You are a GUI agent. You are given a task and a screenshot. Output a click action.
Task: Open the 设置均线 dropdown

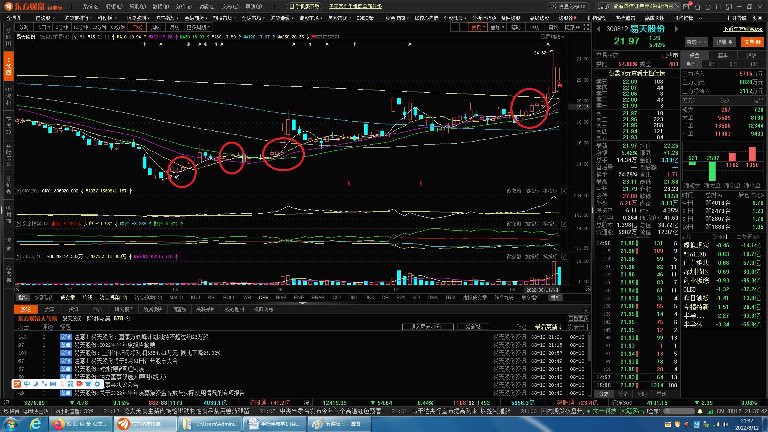[x=552, y=37]
